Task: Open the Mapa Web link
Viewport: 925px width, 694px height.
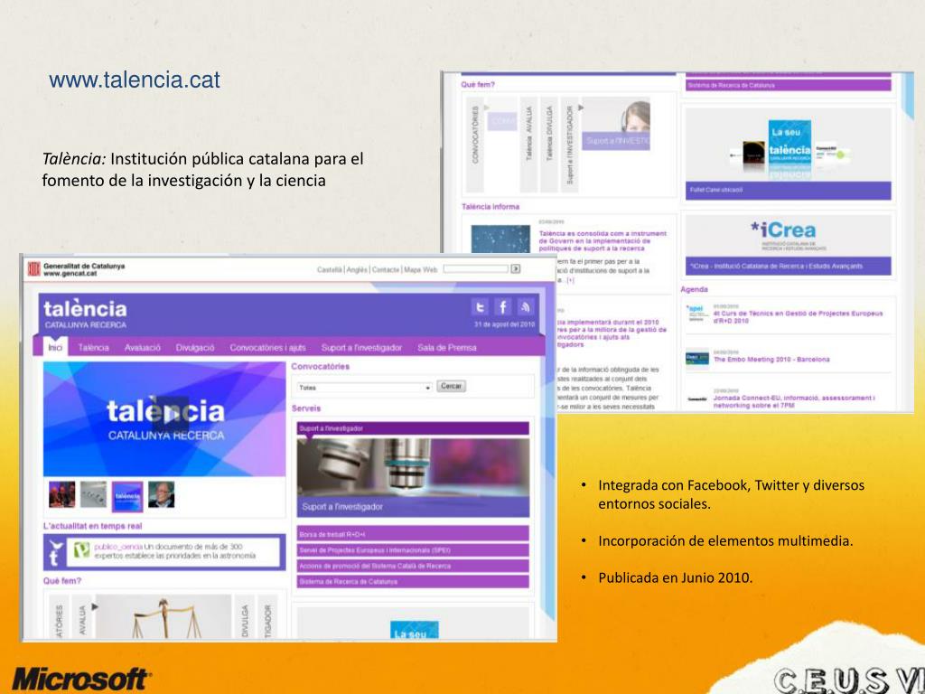Action: [x=421, y=269]
